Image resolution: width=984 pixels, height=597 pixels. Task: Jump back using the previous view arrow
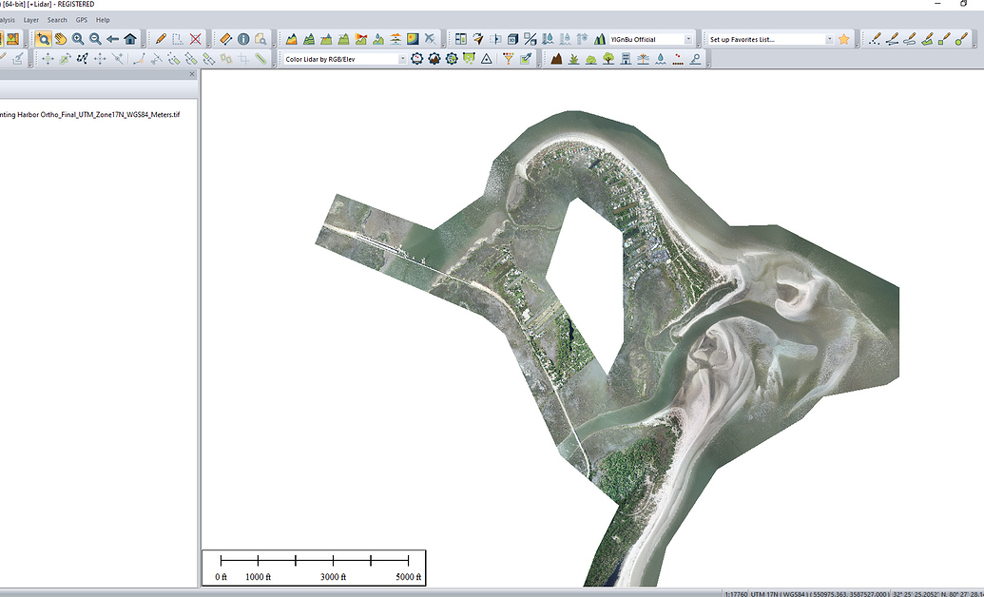111,39
